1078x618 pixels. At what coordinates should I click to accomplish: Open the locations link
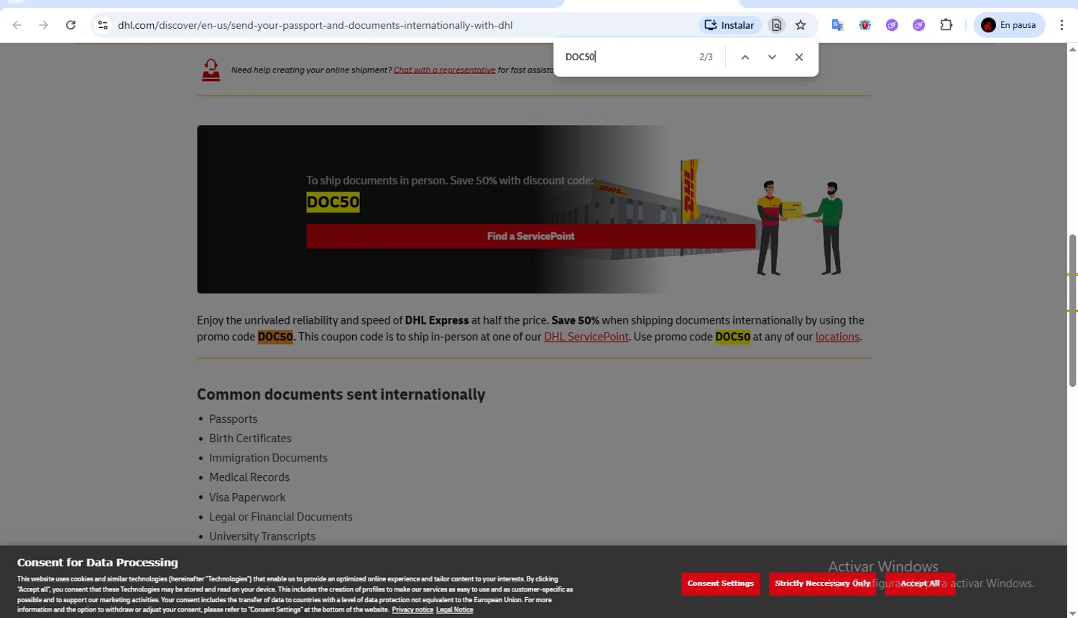tap(837, 337)
